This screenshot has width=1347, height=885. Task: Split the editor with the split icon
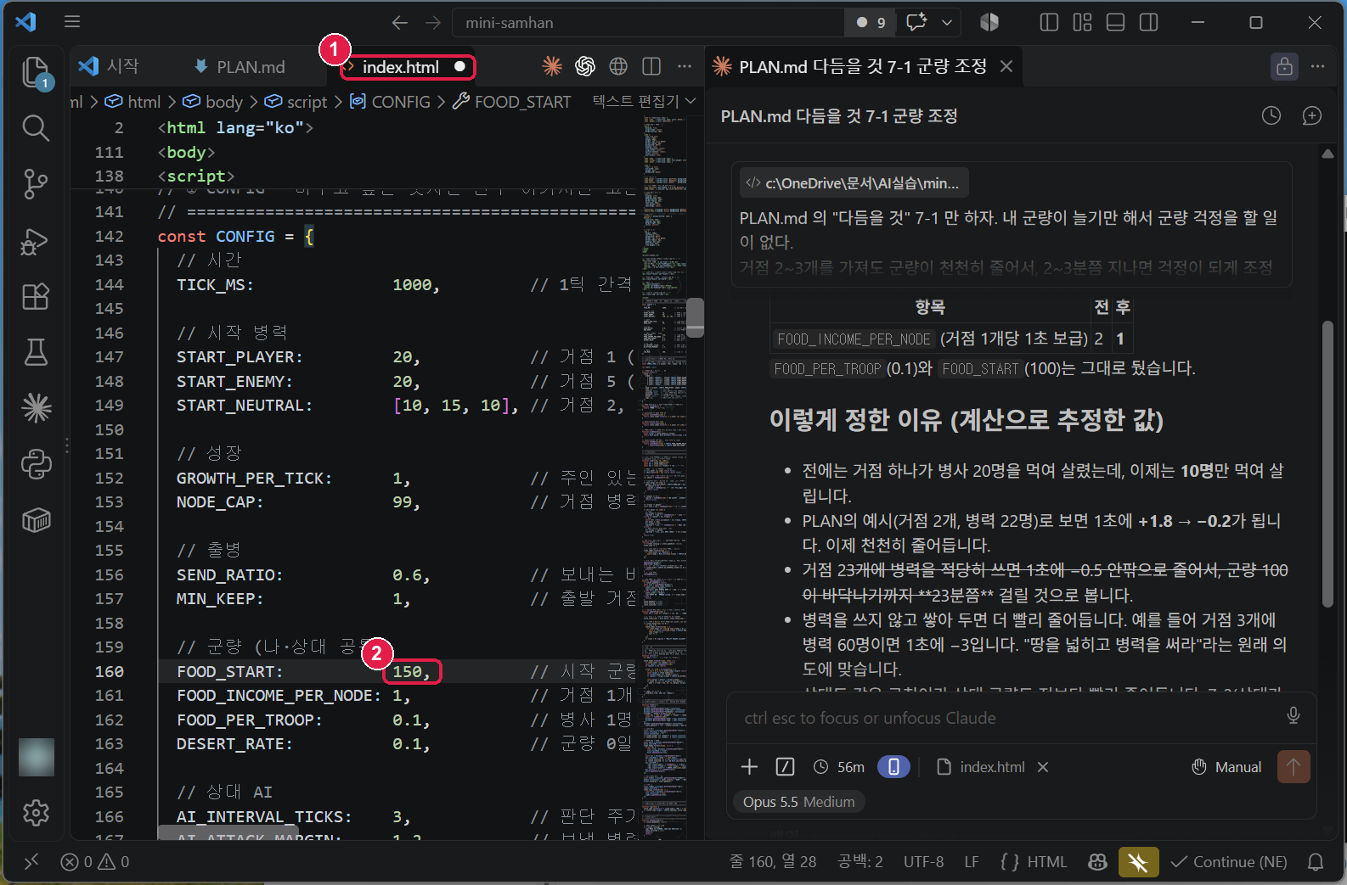(651, 66)
